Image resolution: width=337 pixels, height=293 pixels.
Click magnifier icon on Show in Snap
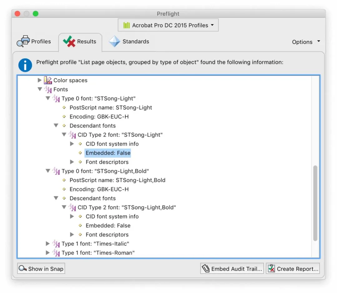pyautogui.click(x=22, y=268)
